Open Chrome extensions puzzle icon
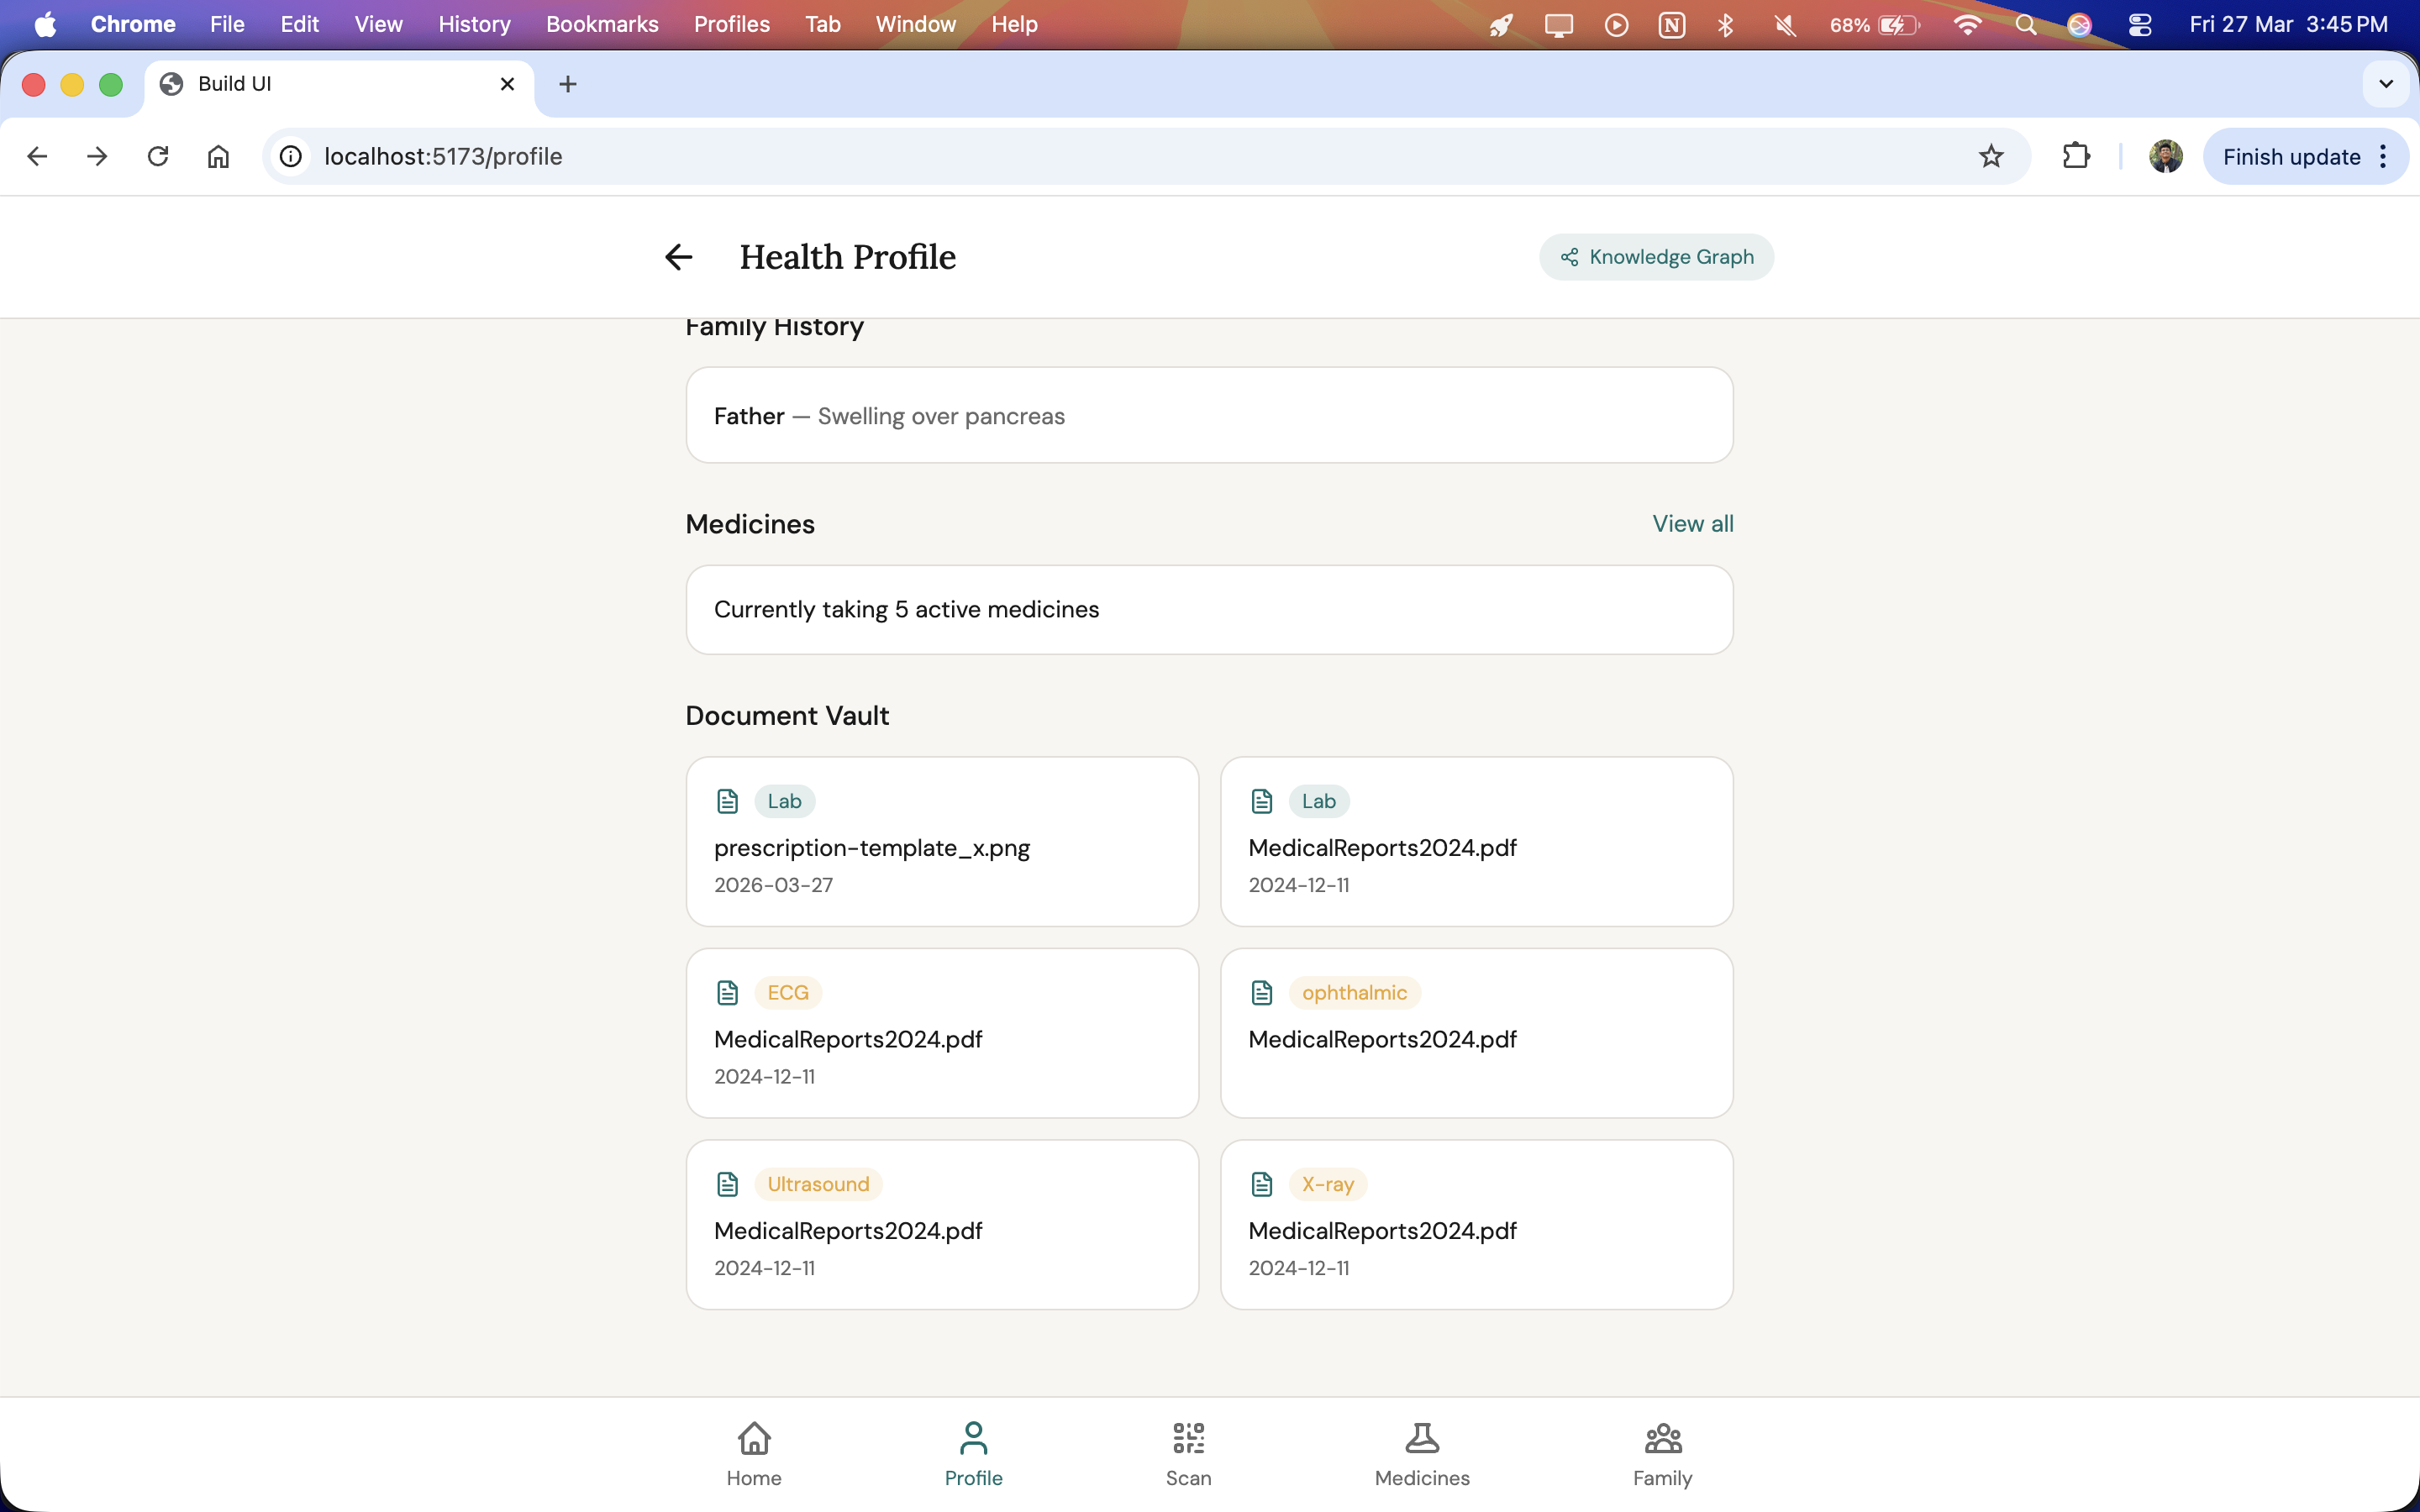 click(x=2076, y=157)
